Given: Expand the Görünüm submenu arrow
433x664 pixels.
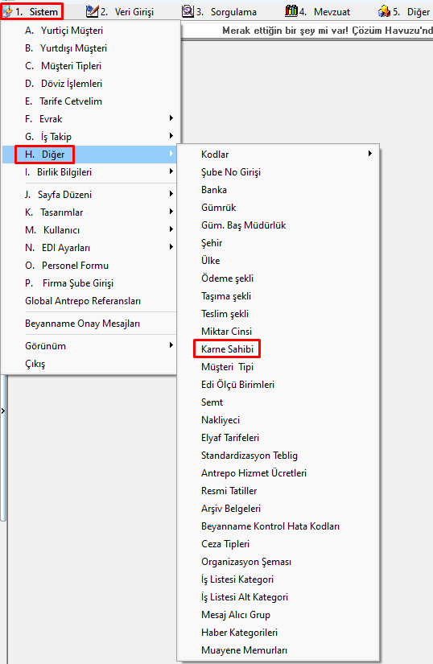Looking at the screenshot, I should (x=171, y=345).
